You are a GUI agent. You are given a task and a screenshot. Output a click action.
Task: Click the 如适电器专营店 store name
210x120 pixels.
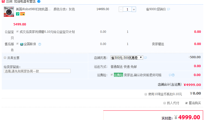pos(25,2)
